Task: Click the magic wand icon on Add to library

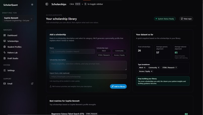Action: pyautogui.click(x=113, y=86)
